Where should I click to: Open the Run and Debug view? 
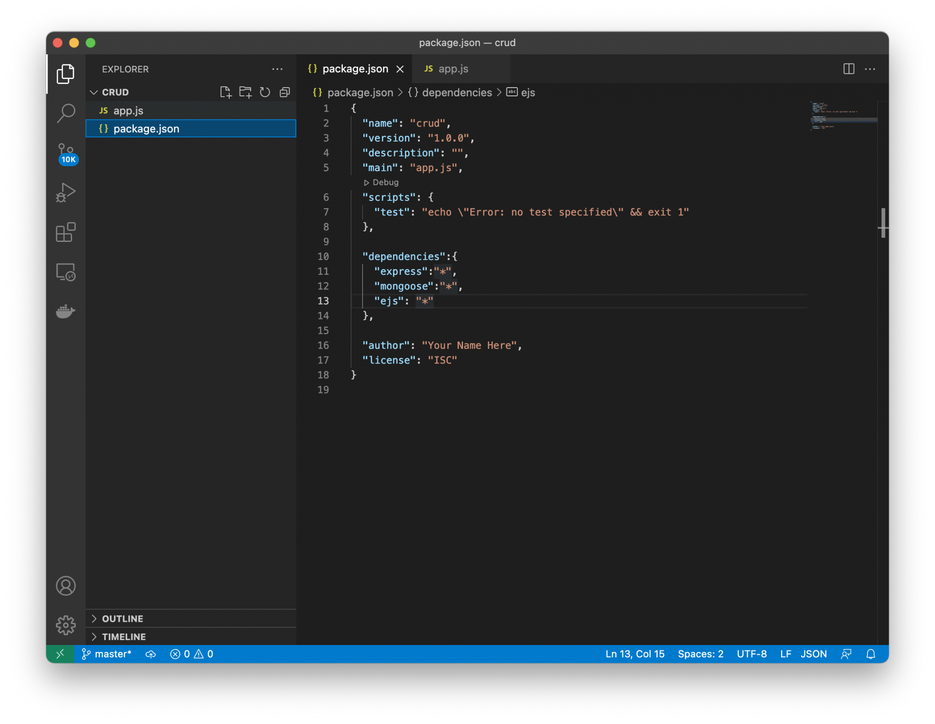(66, 192)
